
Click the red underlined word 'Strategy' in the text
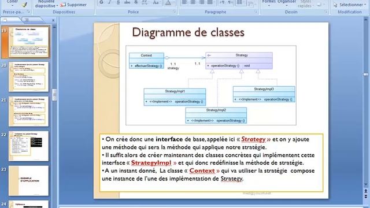tap(253, 139)
